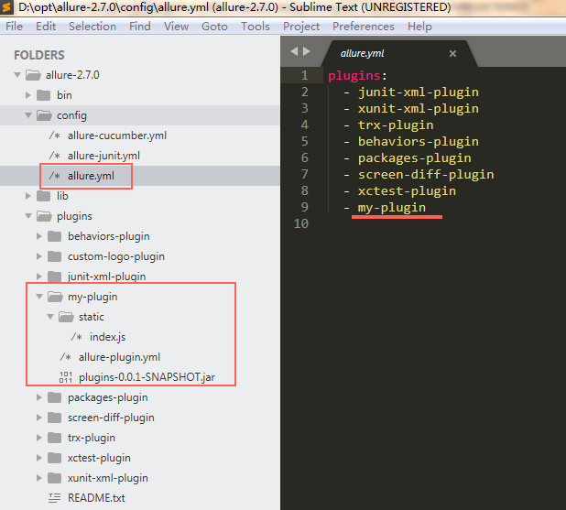
Task: Open the Project menu
Action: 301,27
